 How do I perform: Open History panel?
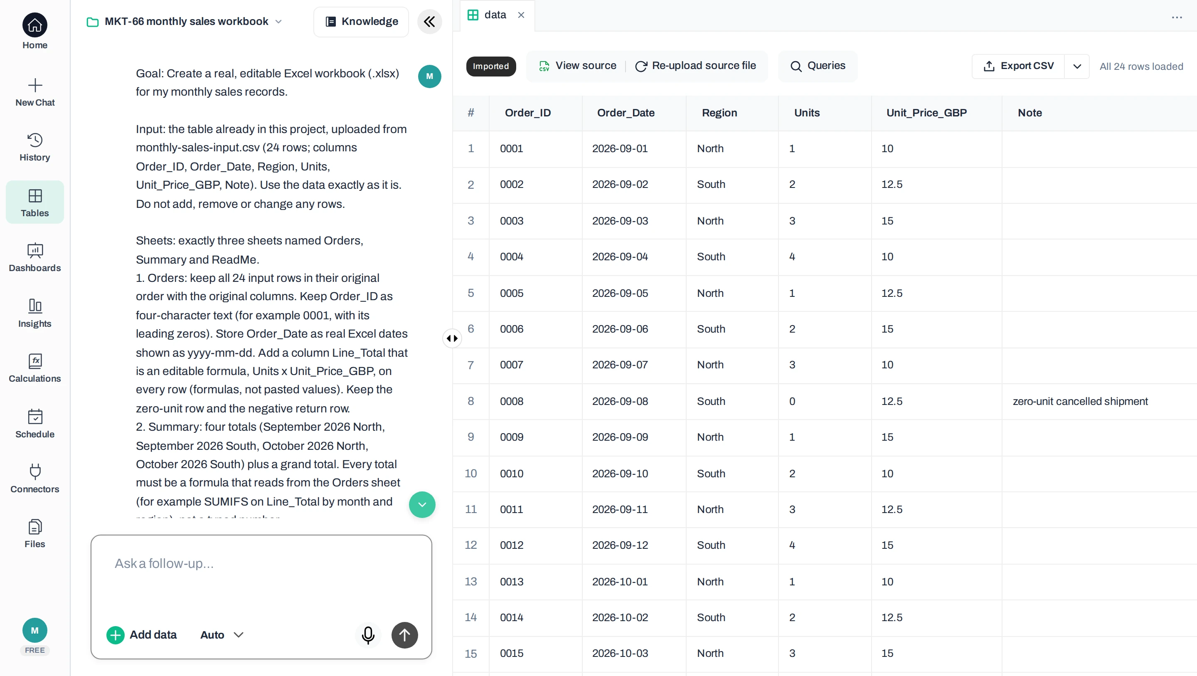click(35, 147)
